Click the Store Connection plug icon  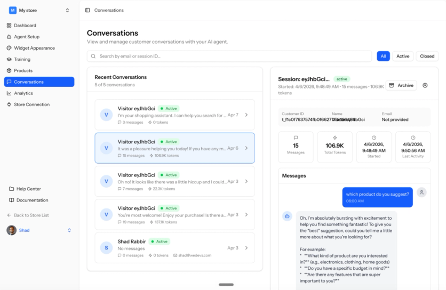point(9,104)
